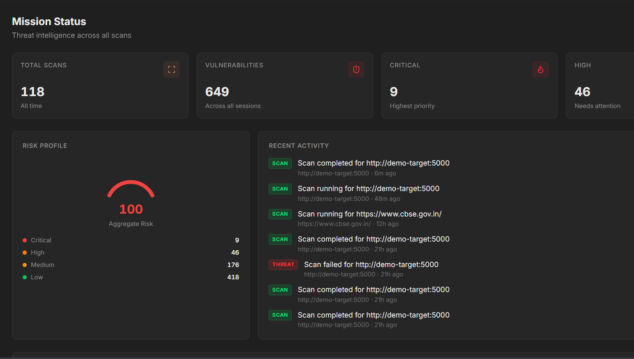Click the total scans value 118
The width and height of the screenshot is (634, 359).
coord(33,92)
